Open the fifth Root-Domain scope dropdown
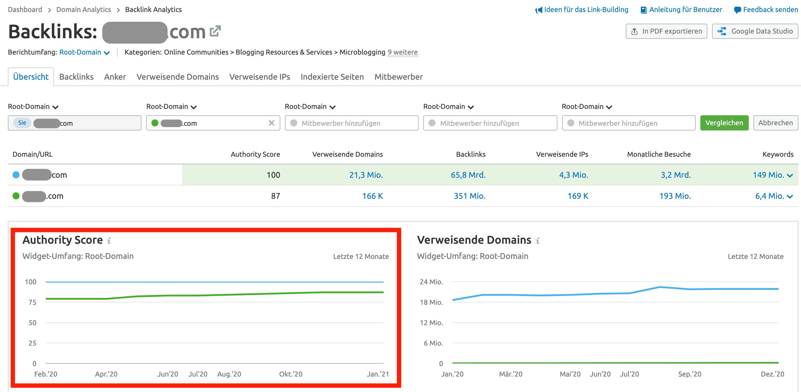Screen dimensions: 801x392 pos(587,107)
